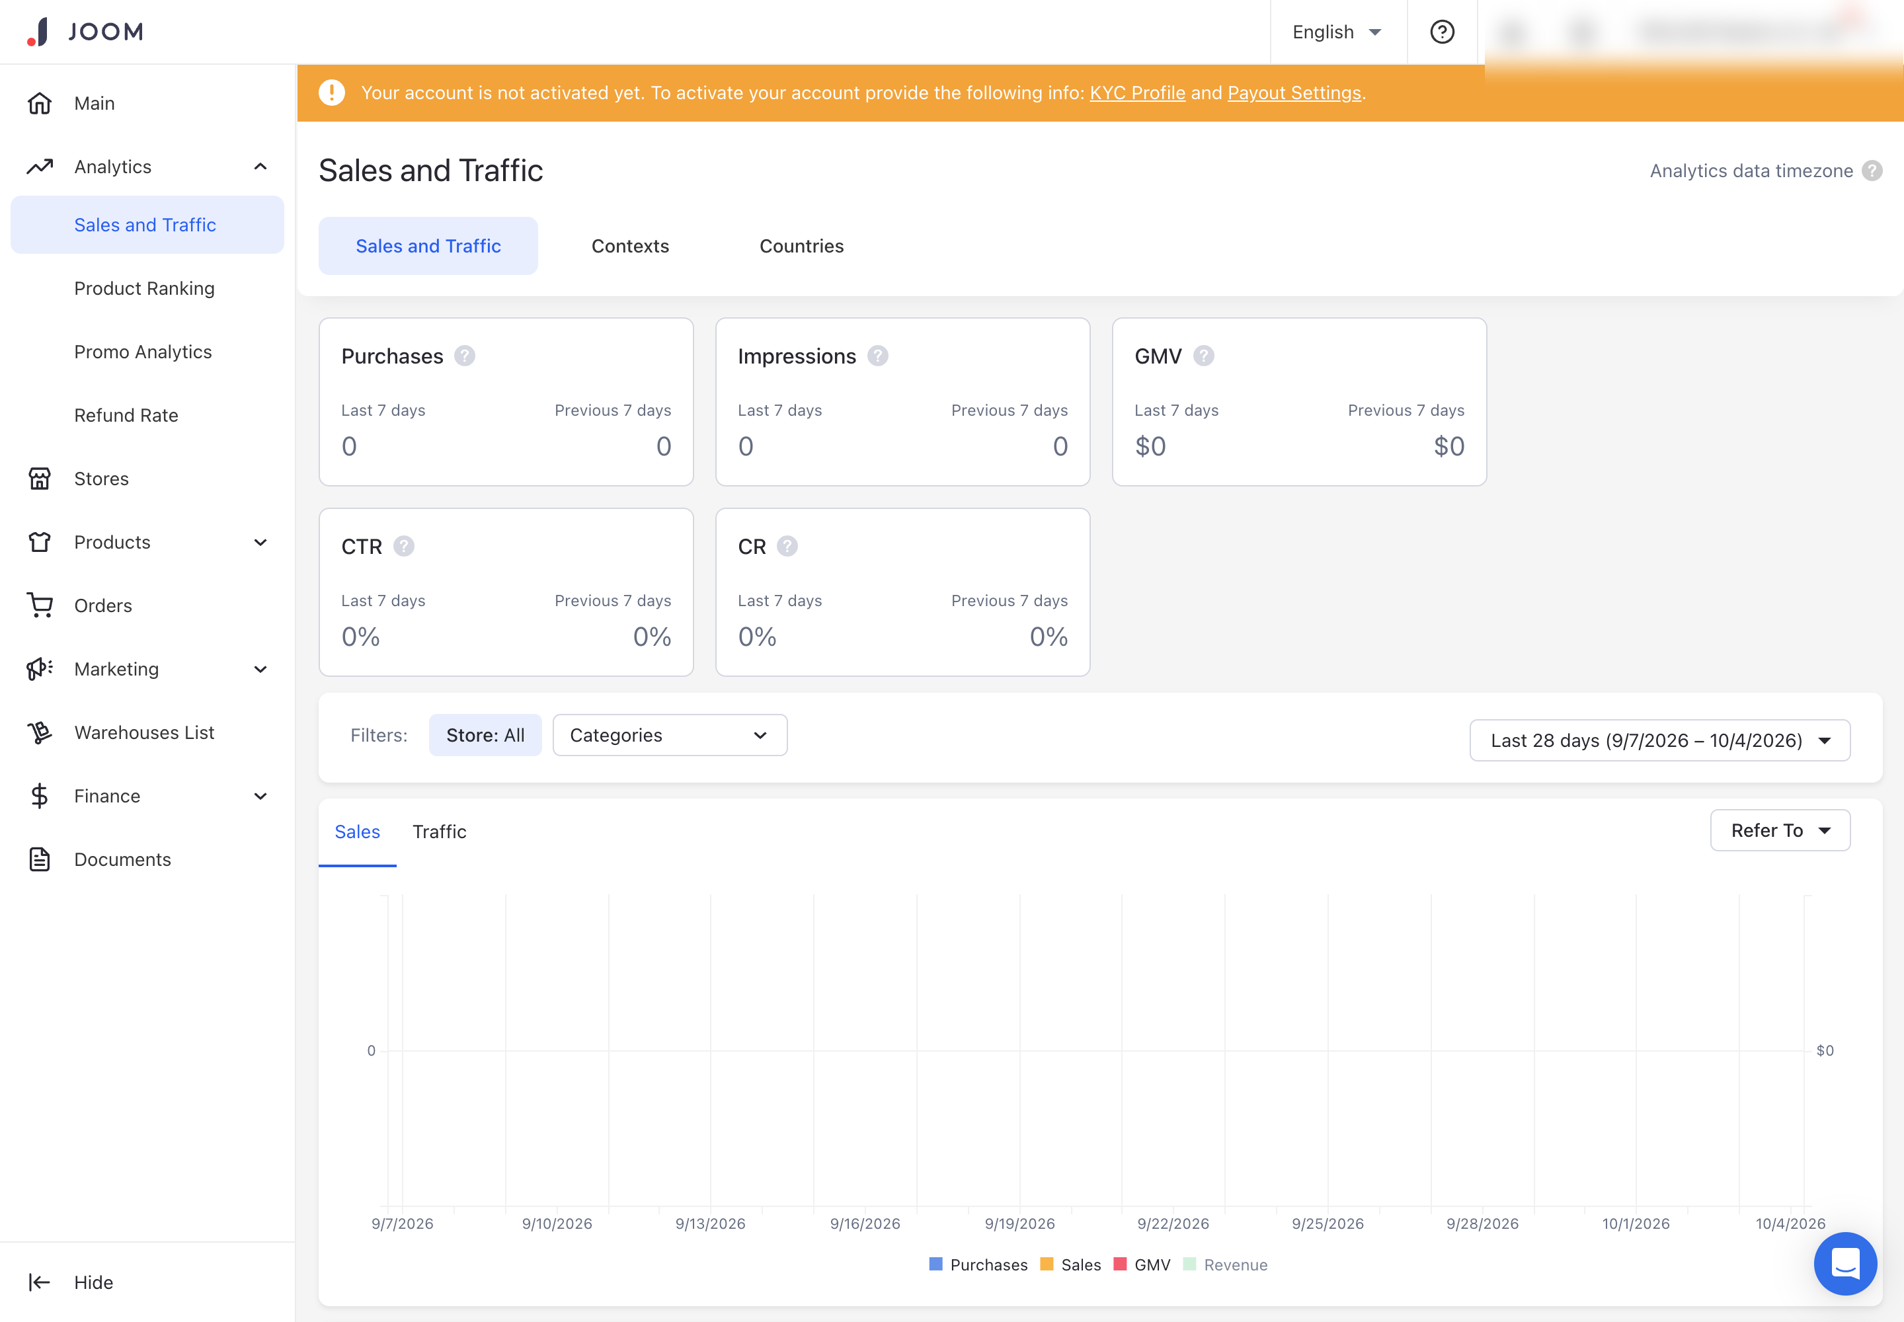Screen dimensions: 1904x1322
Task: Click the Documents file icon in sidebar
Action: pos(40,860)
